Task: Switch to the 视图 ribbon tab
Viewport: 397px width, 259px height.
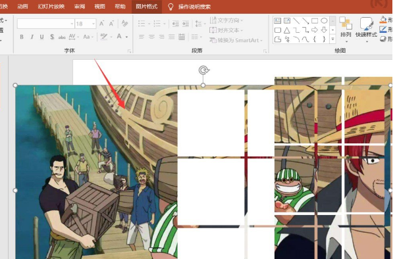Action: pos(100,7)
